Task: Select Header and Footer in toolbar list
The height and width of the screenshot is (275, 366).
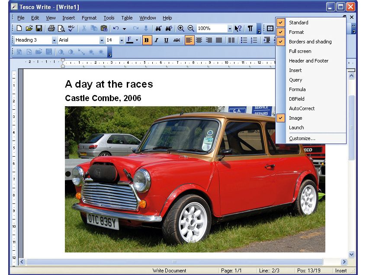Action: 308,61
